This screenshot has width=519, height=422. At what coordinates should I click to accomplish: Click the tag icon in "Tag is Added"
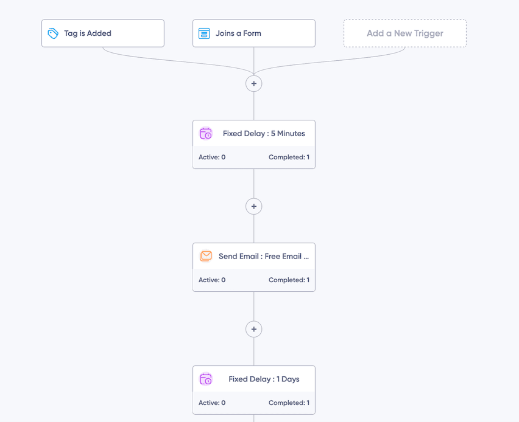(53, 33)
